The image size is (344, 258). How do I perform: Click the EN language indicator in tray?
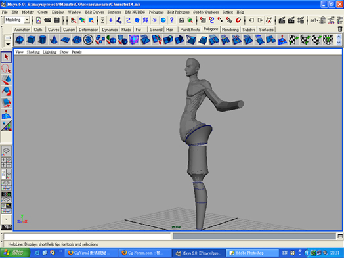pyautogui.click(x=284, y=253)
